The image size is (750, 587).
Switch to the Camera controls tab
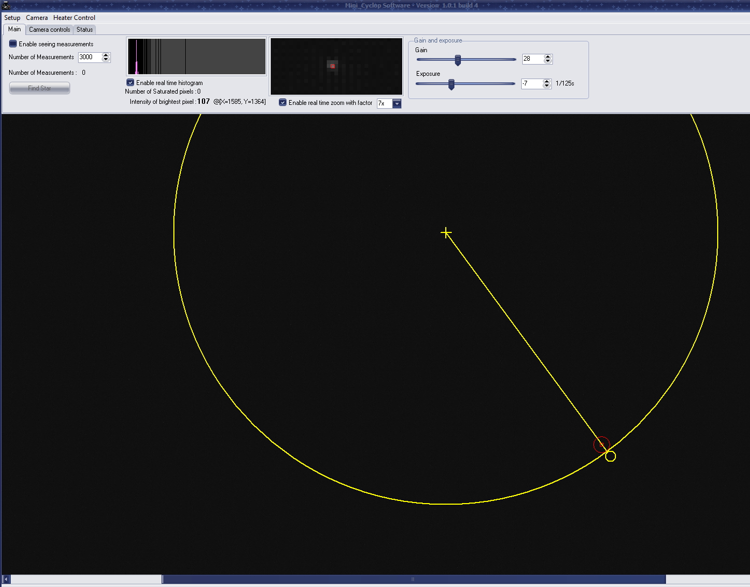click(50, 30)
